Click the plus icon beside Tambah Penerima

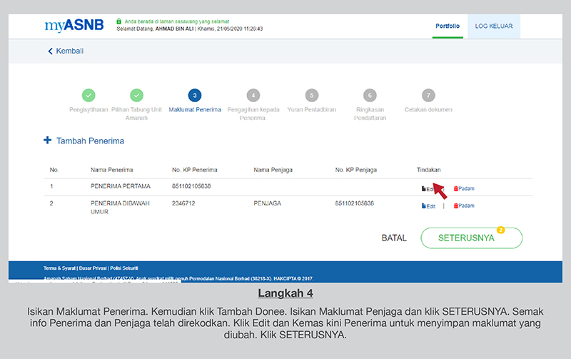click(48, 141)
